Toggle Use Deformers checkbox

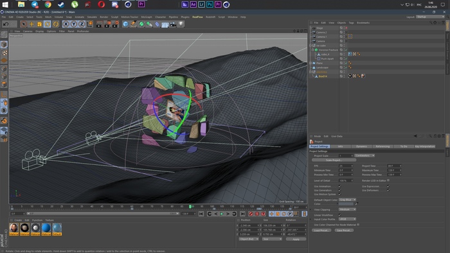[x=388, y=190]
